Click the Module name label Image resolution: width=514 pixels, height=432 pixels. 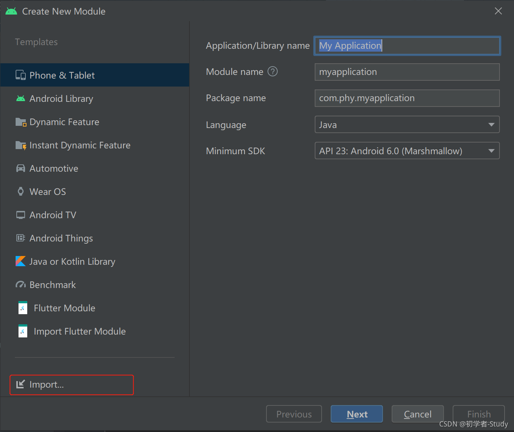(x=234, y=72)
